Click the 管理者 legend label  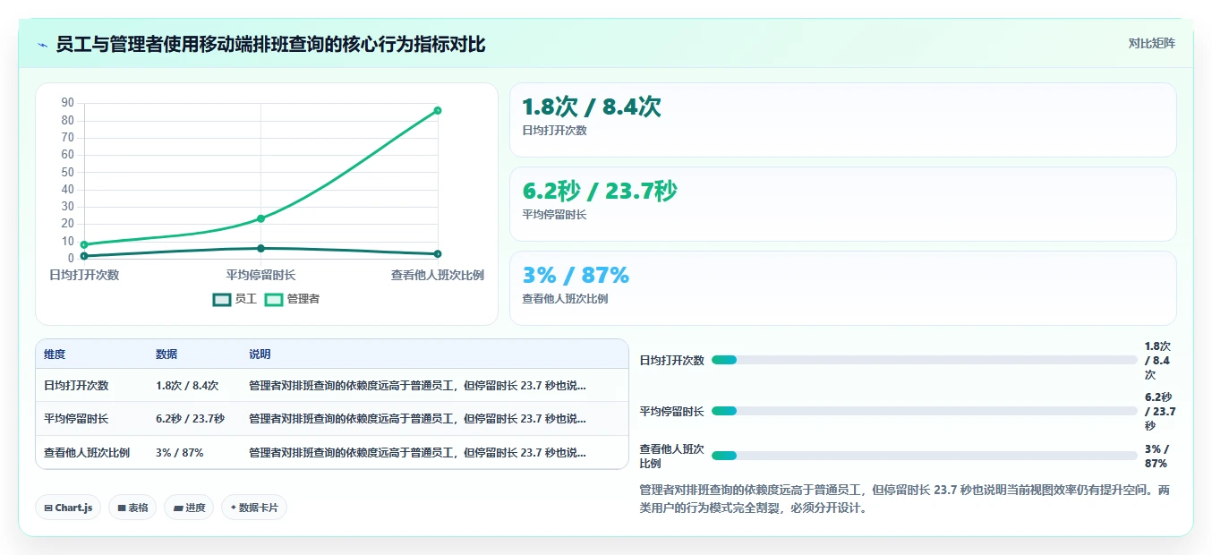(303, 300)
